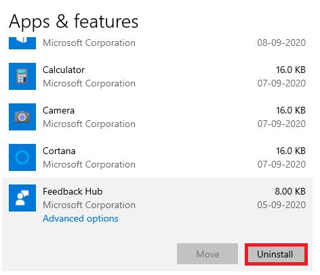Select the Calculator entry name

pyautogui.click(x=64, y=70)
